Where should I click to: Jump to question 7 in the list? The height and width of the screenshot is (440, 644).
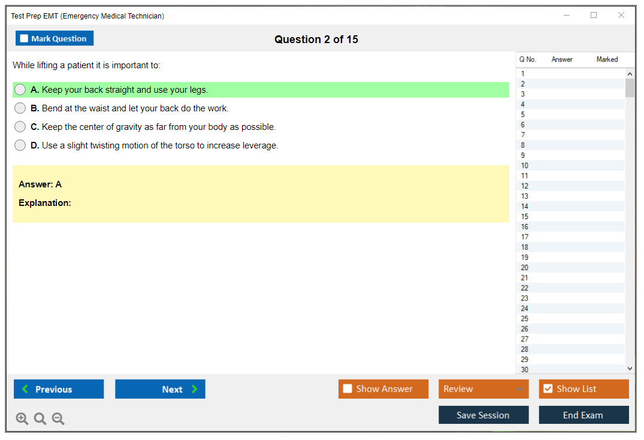523,135
